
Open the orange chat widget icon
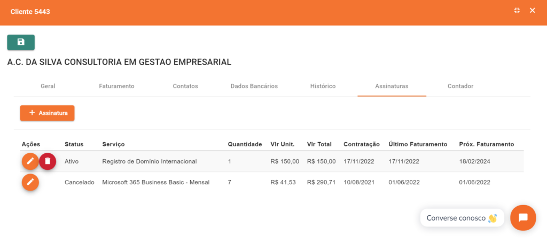(x=523, y=217)
